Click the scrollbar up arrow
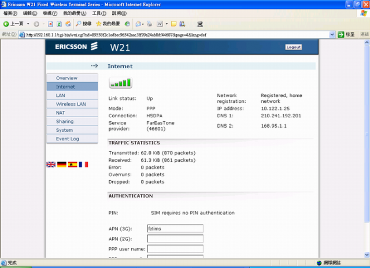 tap(367, 42)
